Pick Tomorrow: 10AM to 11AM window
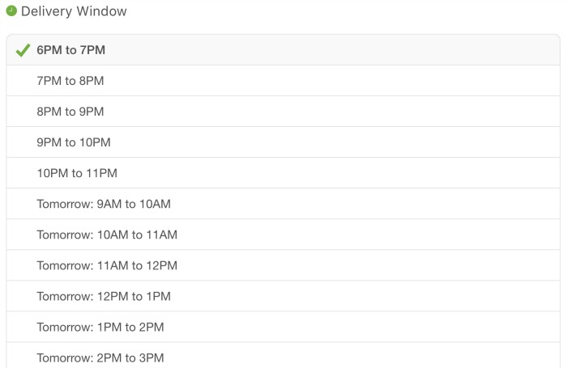 (x=107, y=235)
